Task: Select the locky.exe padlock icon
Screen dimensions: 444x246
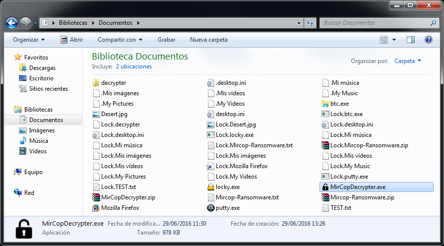Action: click(211, 187)
